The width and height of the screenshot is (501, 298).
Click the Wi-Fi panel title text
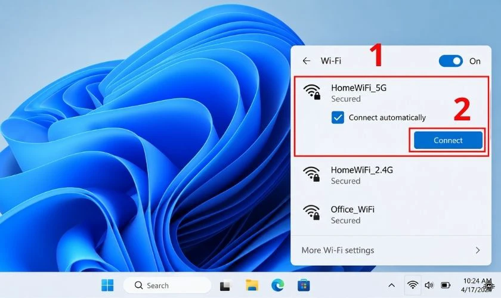[330, 61]
